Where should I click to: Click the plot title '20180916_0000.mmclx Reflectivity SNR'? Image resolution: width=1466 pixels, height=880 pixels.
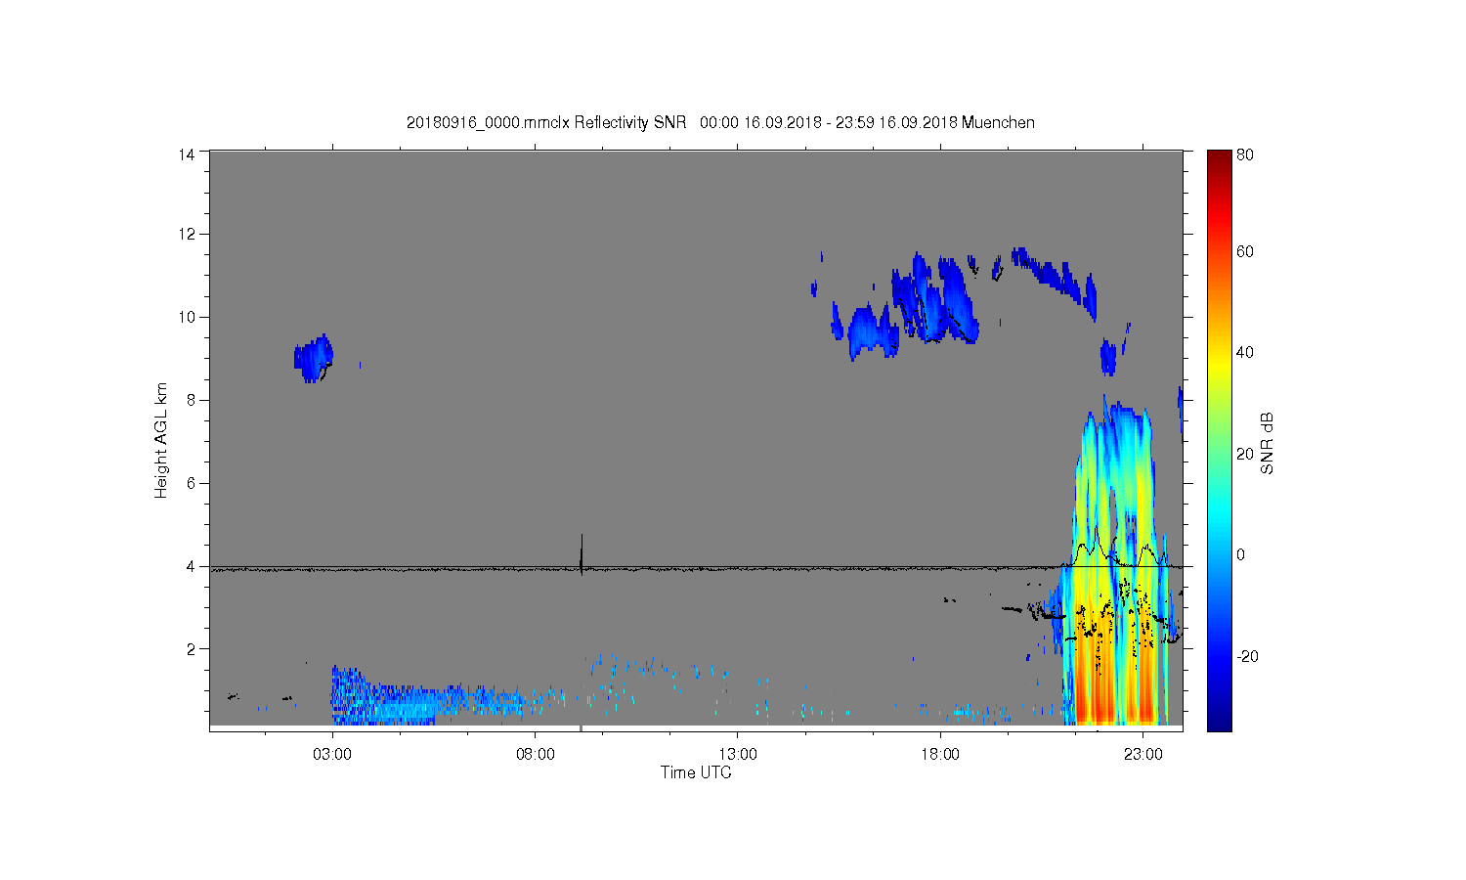(547, 122)
